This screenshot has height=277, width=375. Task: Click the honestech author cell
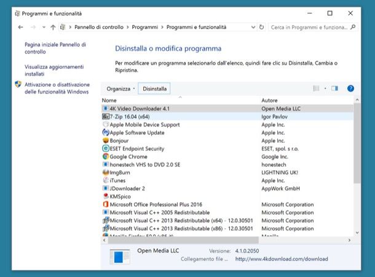tap(274, 164)
